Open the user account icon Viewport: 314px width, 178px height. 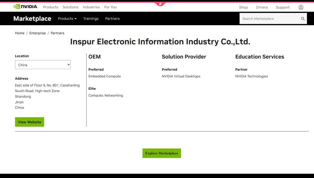click(x=301, y=7)
